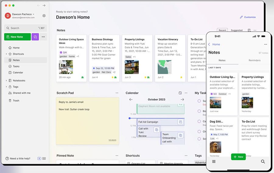The image size is (274, 173).
Task: Check the fourth task circle in My Tasks
Action: (x=199, y=131)
